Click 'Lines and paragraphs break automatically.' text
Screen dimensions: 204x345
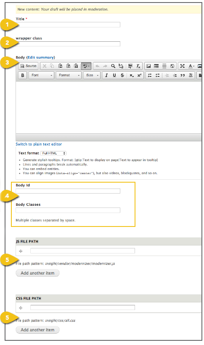(55, 164)
